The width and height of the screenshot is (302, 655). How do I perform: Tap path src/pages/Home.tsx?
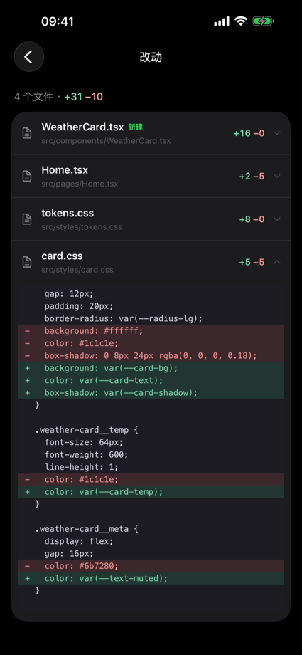coord(80,184)
